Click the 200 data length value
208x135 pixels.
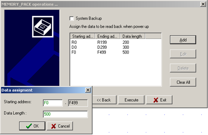click(x=126, y=42)
